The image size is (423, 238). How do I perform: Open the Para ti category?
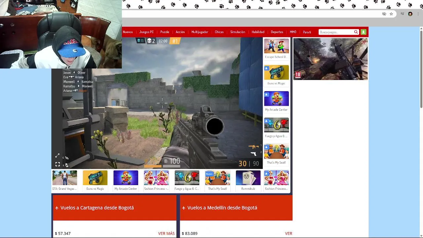pos(307,32)
